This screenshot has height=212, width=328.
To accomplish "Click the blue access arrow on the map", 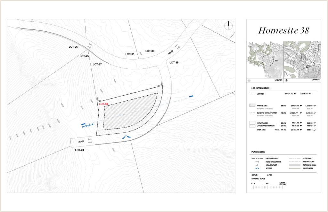I will 127,137.
